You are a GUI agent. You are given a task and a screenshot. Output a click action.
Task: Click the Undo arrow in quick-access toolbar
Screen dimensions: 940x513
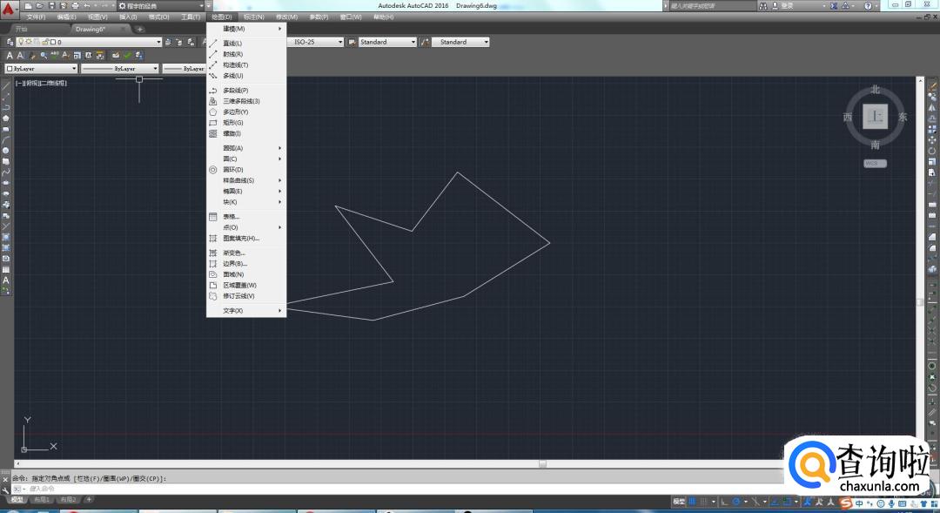(87, 5)
